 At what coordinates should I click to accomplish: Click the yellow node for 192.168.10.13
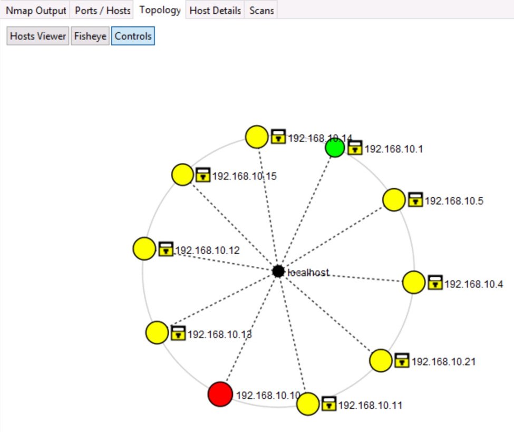157,333
